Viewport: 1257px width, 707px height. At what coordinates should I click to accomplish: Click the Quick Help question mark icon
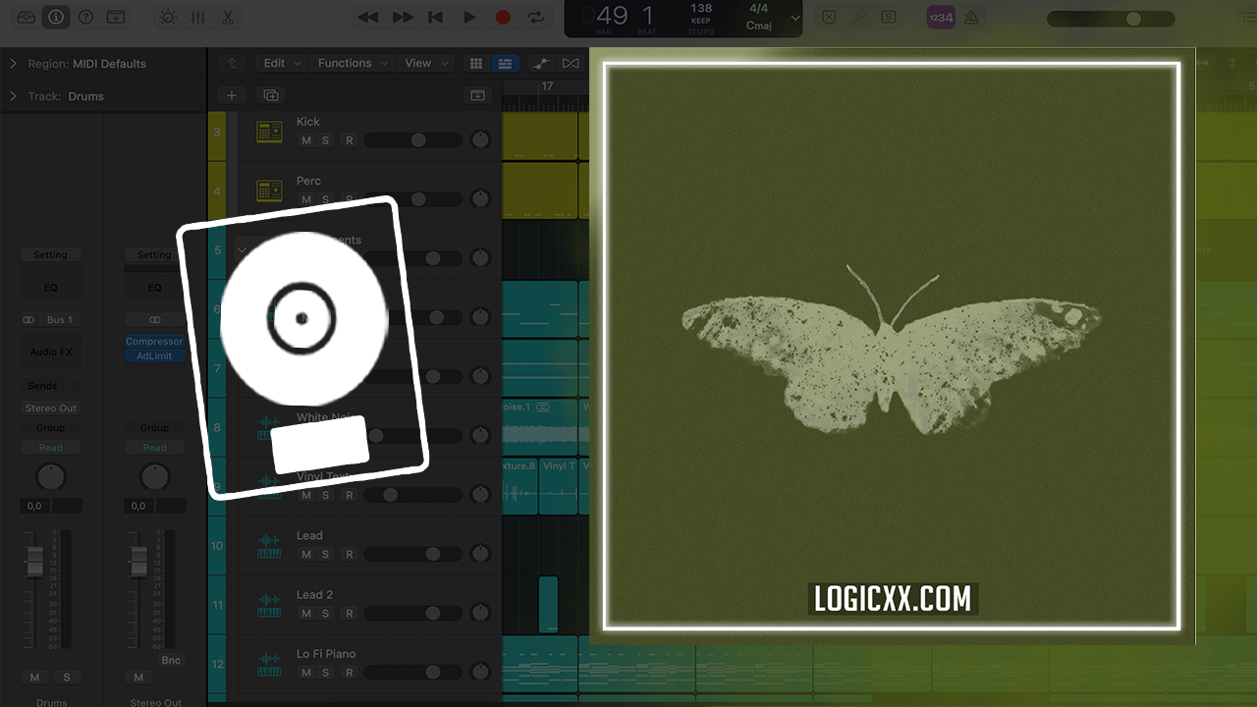tap(85, 17)
